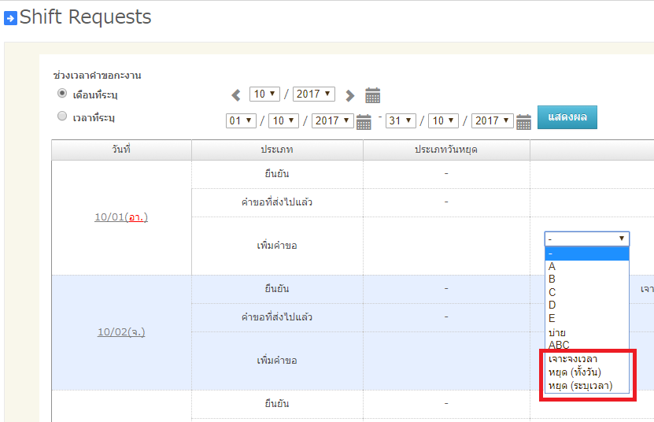This screenshot has width=654, height=422.
Task: Open the 10/02 date link
Action: 121,332
